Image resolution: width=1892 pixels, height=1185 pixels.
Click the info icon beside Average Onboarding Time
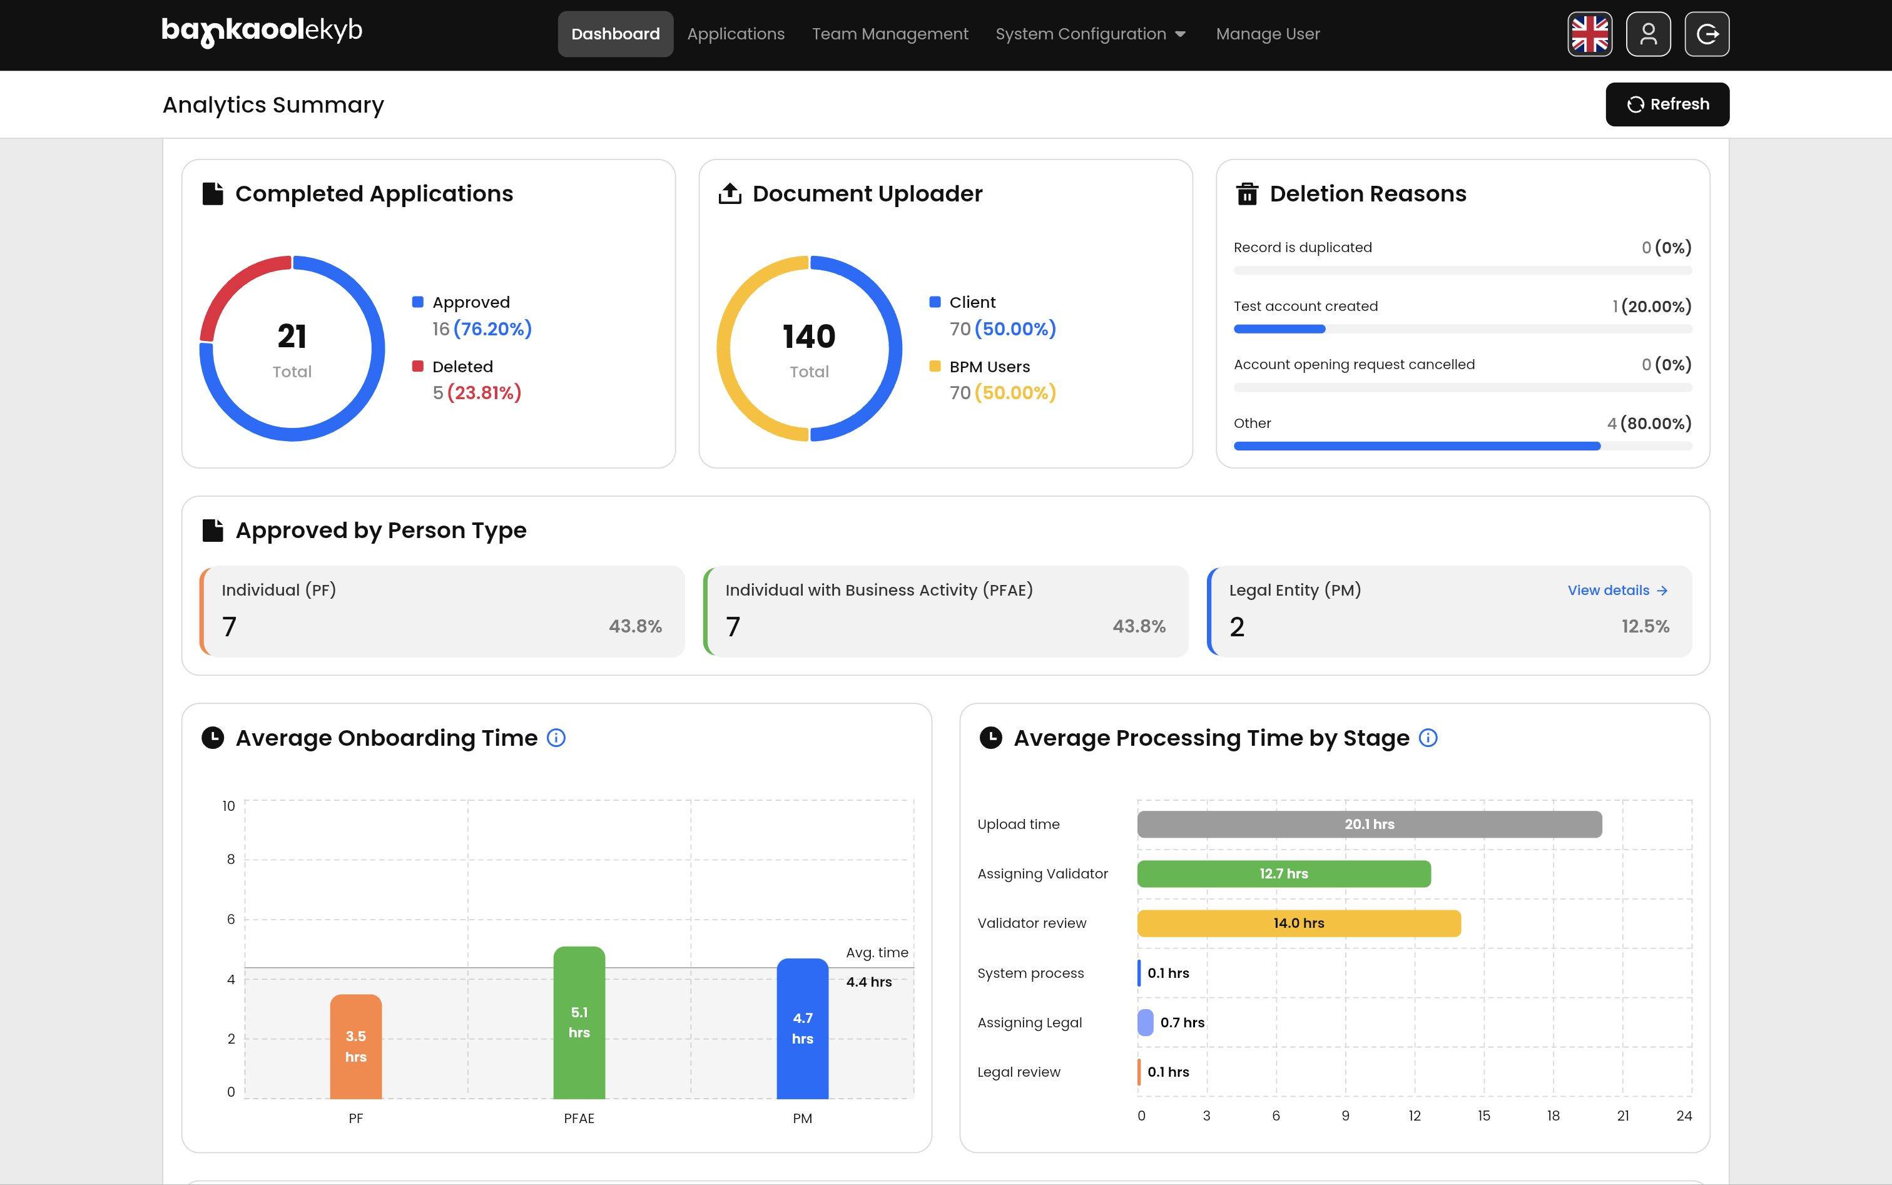point(556,738)
